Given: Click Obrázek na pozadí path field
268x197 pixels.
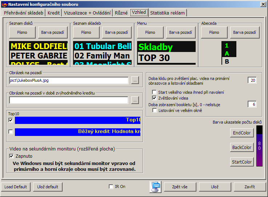Looking at the screenshot, I should click(x=69, y=80).
